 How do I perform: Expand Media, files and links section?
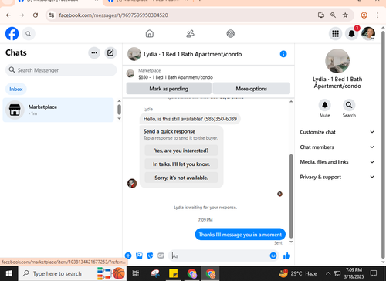[x=337, y=162]
